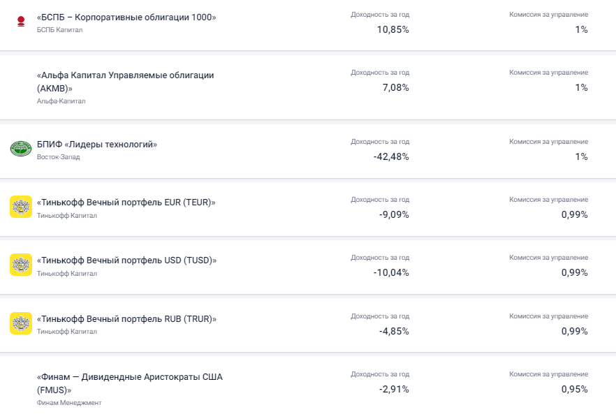Image resolution: width=616 pixels, height=419 pixels.
Task: Click the -2,91% return of FMUS fund
Action: click(394, 389)
